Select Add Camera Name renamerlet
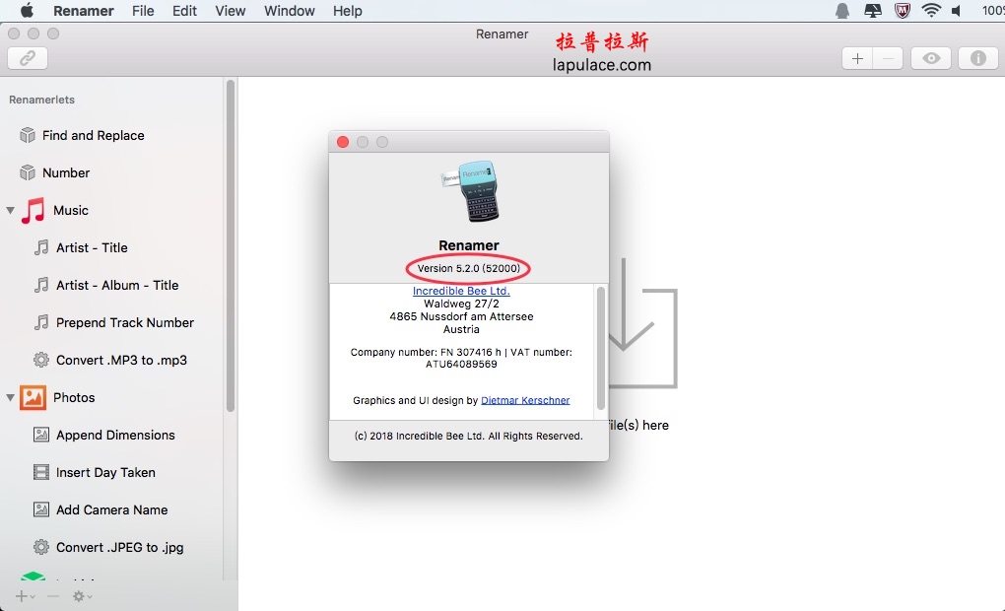The height and width of the screenshot is (611, 1005). point(112,509)
